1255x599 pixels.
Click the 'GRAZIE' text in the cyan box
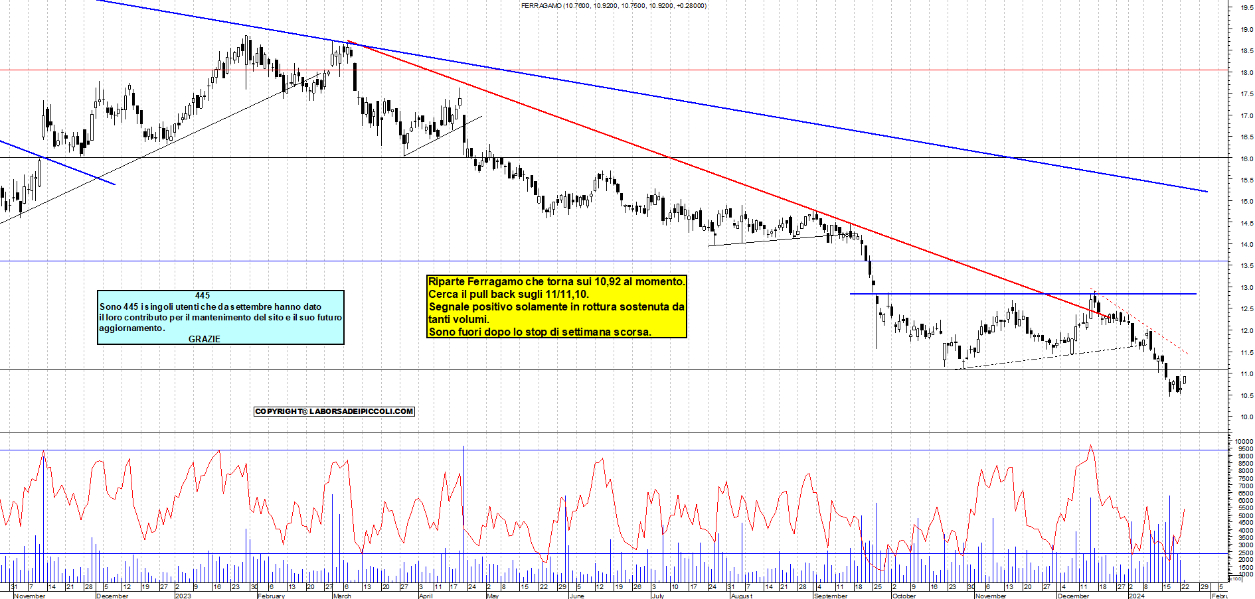click(205, 339)
